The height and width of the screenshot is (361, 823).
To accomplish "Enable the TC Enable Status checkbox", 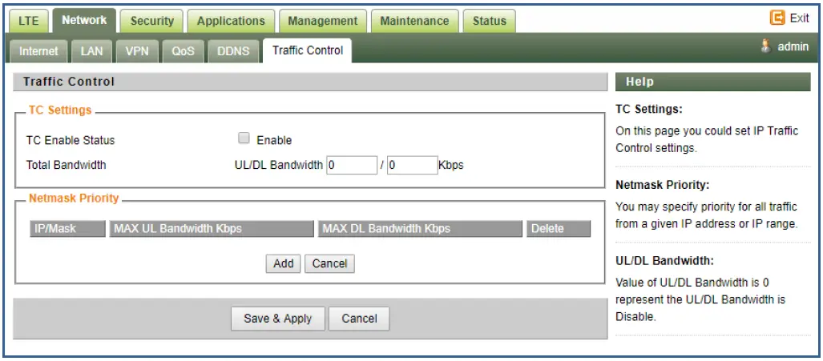I will pos(244,138).
